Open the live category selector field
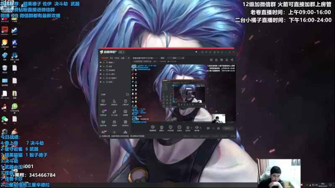 click(x=142, y=61)
